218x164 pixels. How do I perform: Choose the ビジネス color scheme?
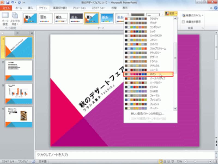[x=149, y=87]
